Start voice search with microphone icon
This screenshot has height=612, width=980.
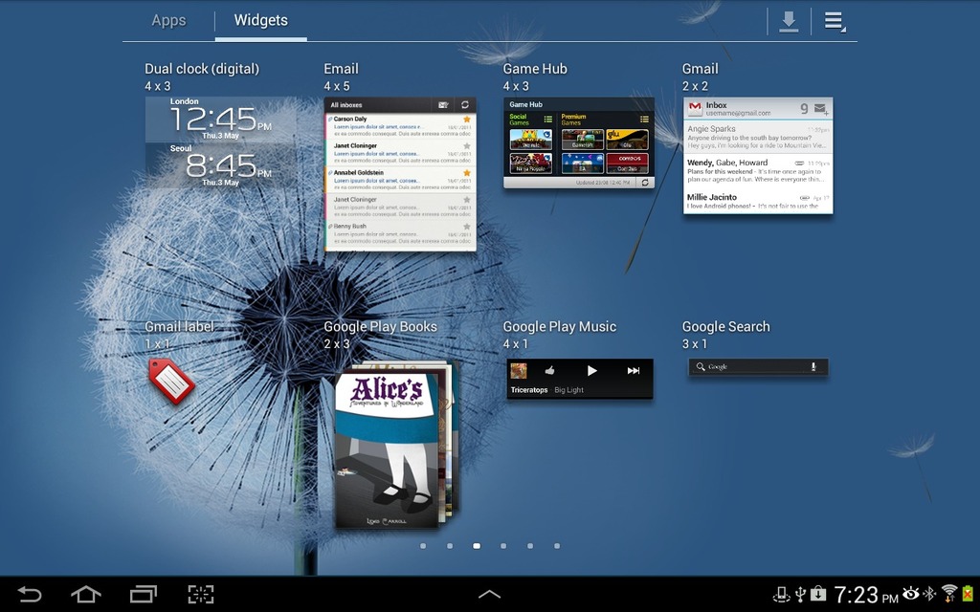tap(813, 367)
